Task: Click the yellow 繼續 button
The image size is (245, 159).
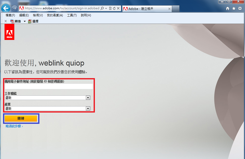Action: 21,119
